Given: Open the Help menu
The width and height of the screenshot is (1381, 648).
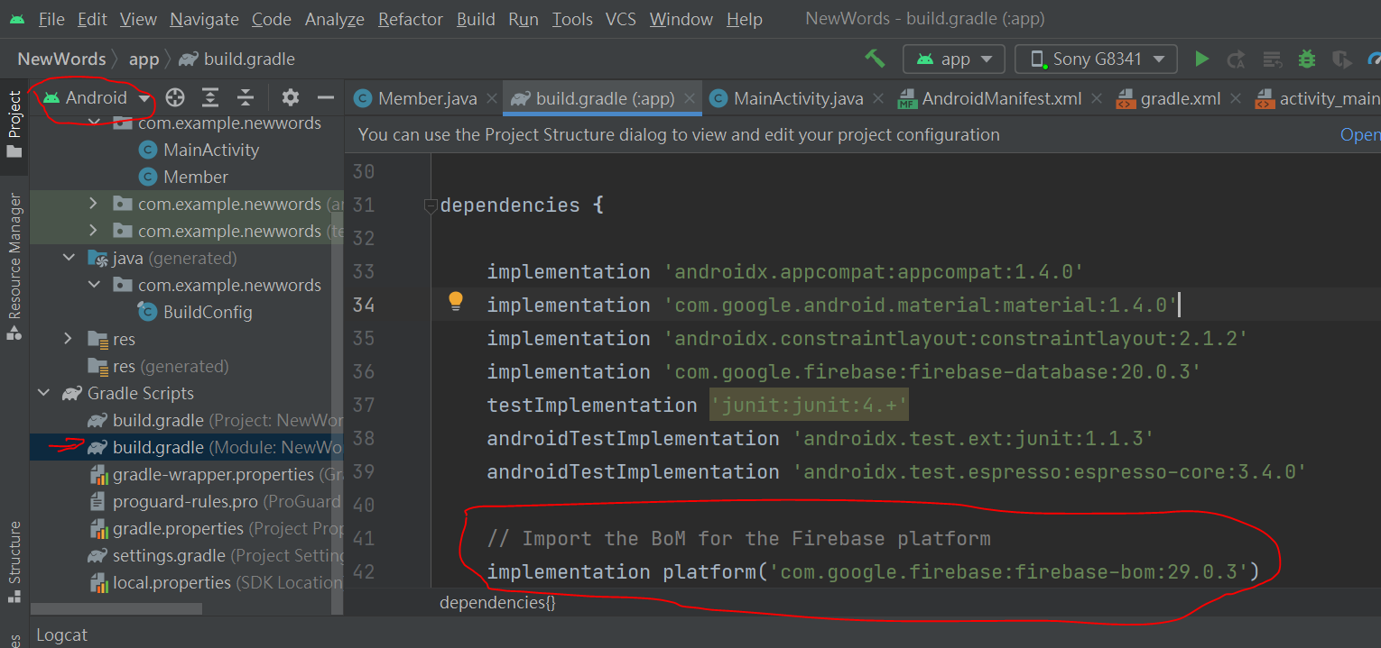Looking at the screenshot, I should click(x=745, y=19).
